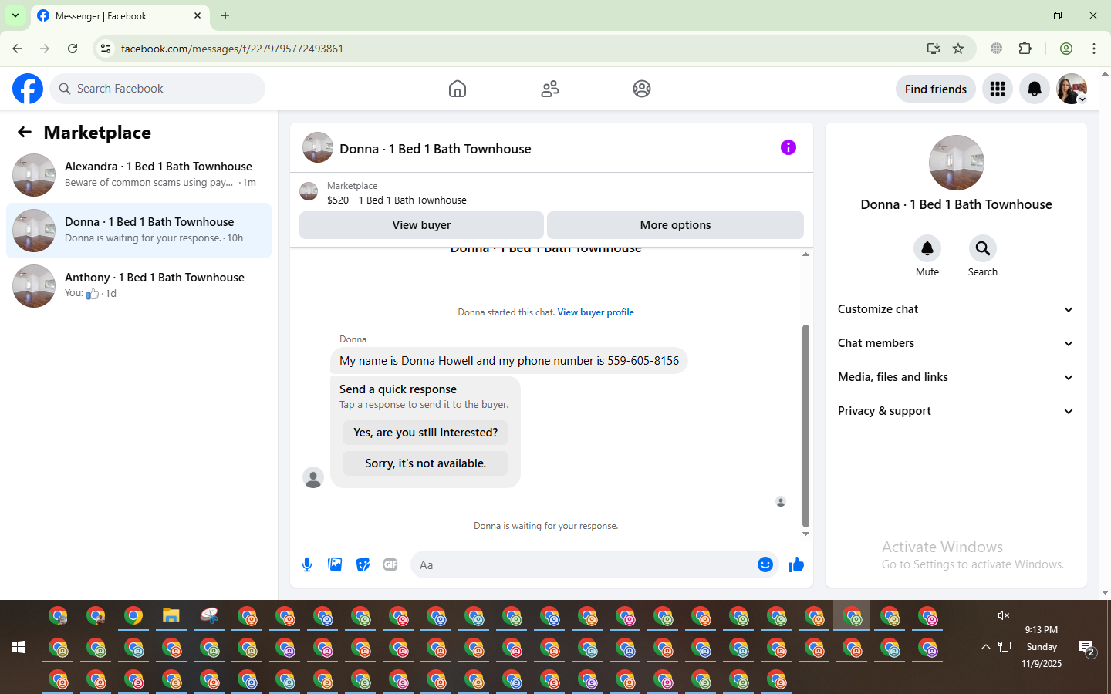Bookmark this tab with the star
Screen dimensions: 1111x694
(958, 49)
